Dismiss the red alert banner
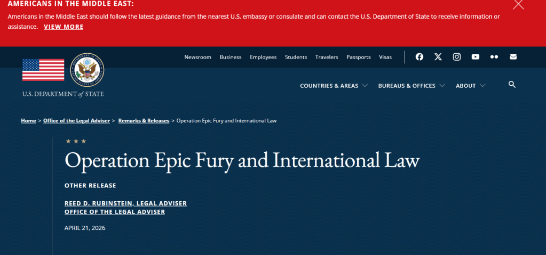Image resolution: width=546 pixels, height=255 pixels. click(x=518, y=5)
